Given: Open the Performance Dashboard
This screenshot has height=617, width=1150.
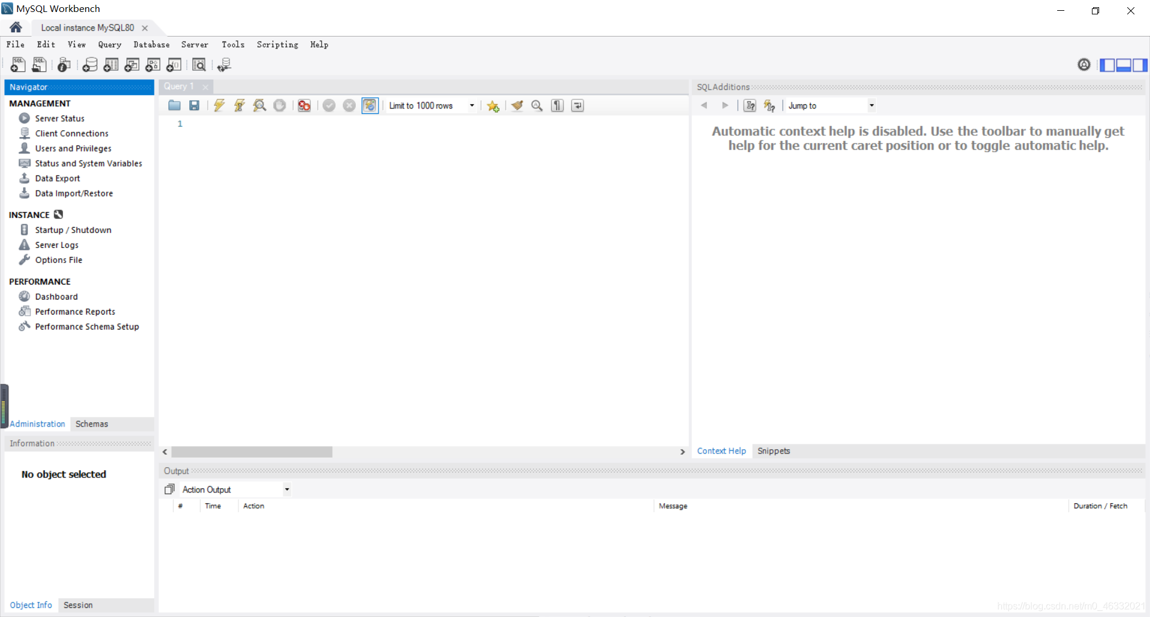Looking at the screenshot, I should pyautogui.click(x=56, y=296).
